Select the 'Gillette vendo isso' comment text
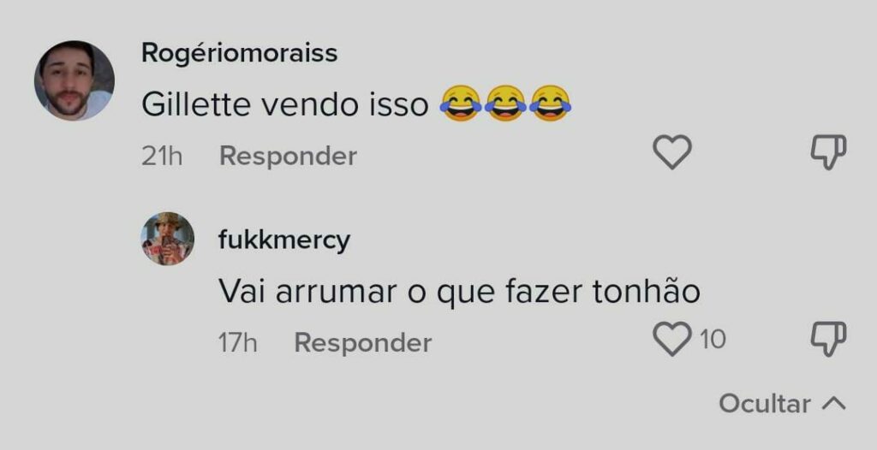Screen dimensions: 877x450 284,104
